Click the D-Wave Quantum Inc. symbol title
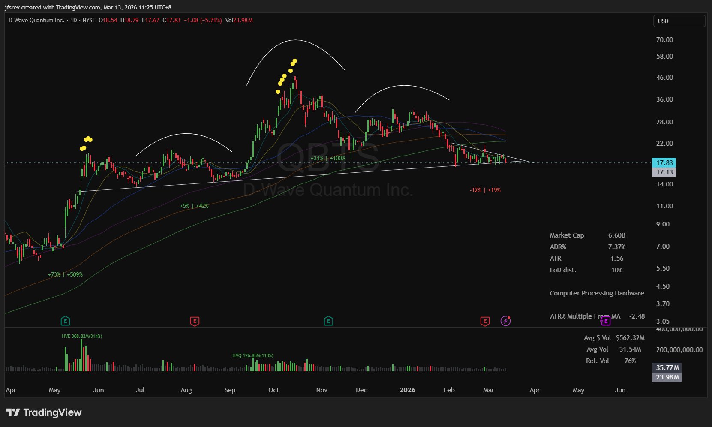The height and width of the screenshot is (427, 712). [36, 20]
